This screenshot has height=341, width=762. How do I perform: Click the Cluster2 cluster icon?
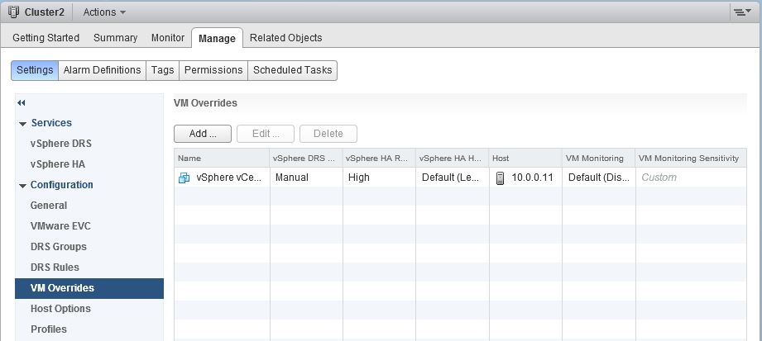(x=13, y=12)
